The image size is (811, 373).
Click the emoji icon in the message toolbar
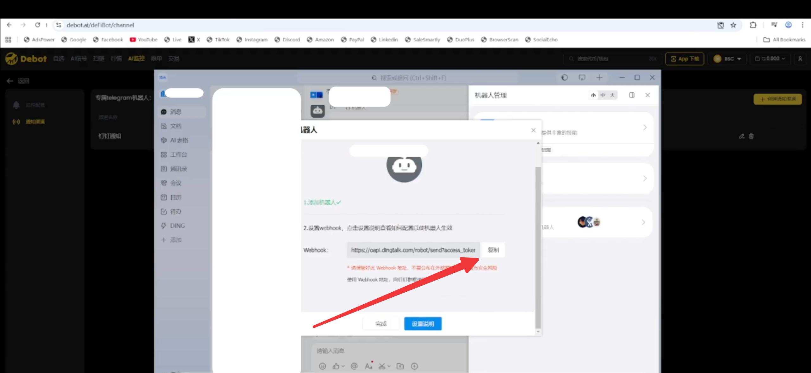pyautogui.click(x=322, y=366)
